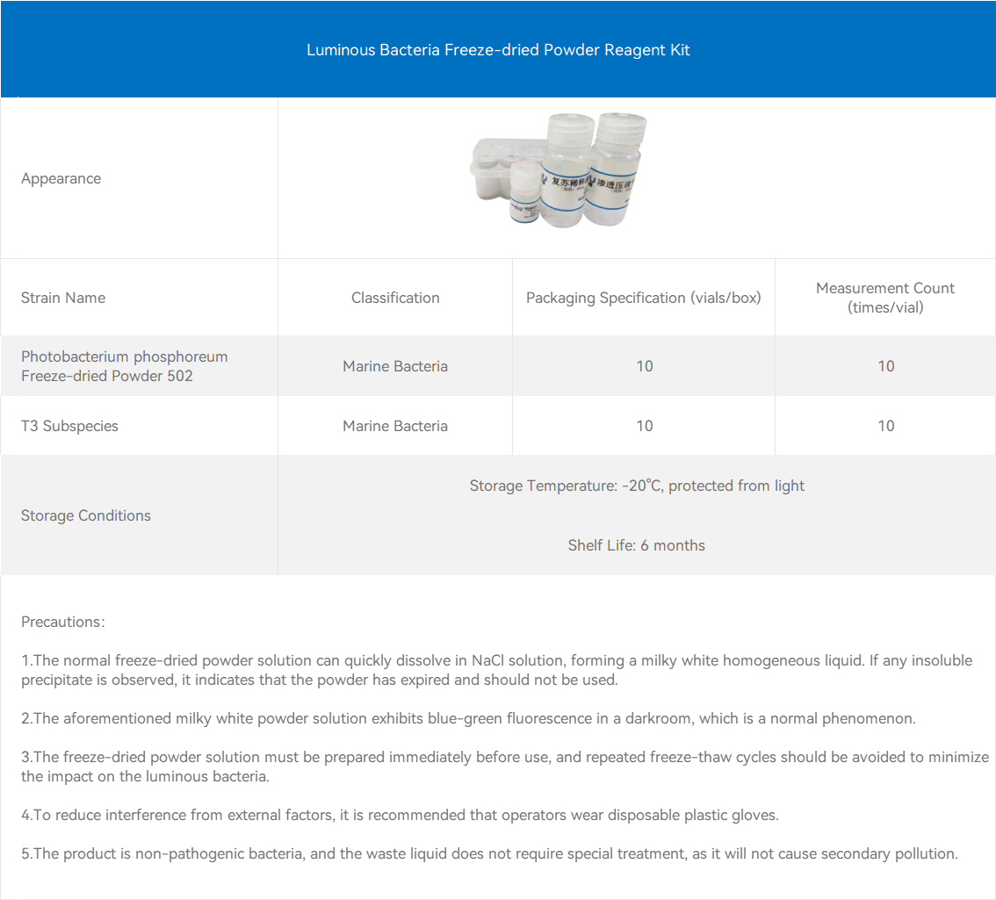Click precaution 5 about non-pathogenic bacteria waste
Image resolution: width=996 pixels, height=900 pixels.
coord(490,853)
